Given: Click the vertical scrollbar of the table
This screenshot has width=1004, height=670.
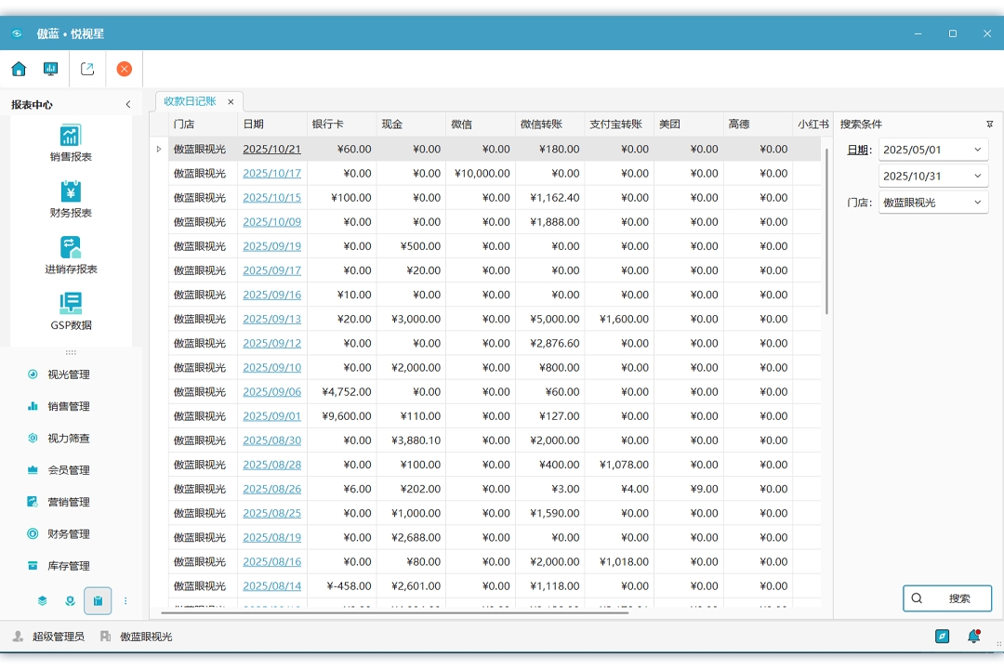Looking at the screenshot, I should [x=826, y=232].
